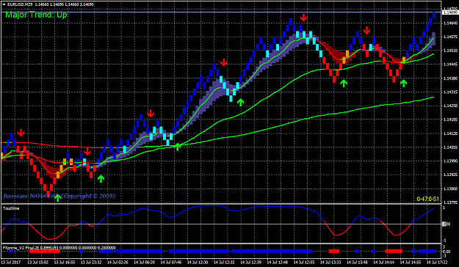Click the 1.14510 price axis value
The height and width of the screenshot is (267, 459).
451,51
